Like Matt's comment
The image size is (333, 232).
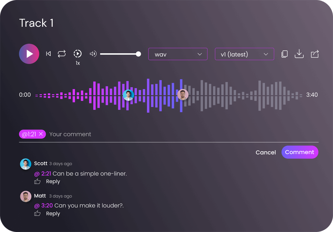[38, 213]
